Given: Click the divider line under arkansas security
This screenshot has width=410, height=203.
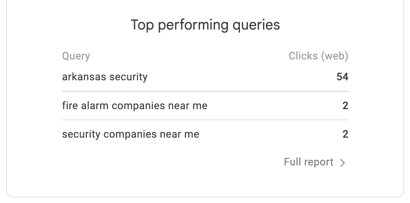Looking at the screenshot, I should click(205, 91).
